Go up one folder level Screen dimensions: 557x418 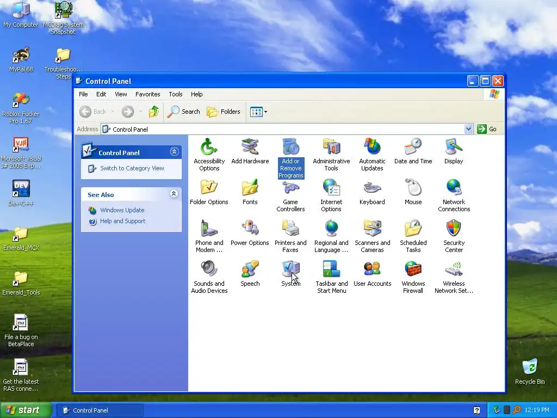coord(154,112)
